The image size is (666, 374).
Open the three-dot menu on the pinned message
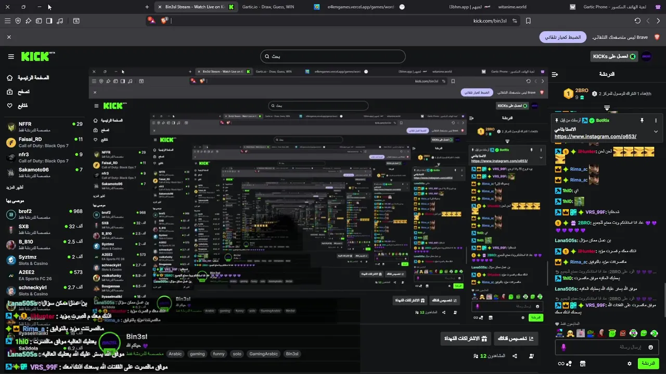point(656,120)
